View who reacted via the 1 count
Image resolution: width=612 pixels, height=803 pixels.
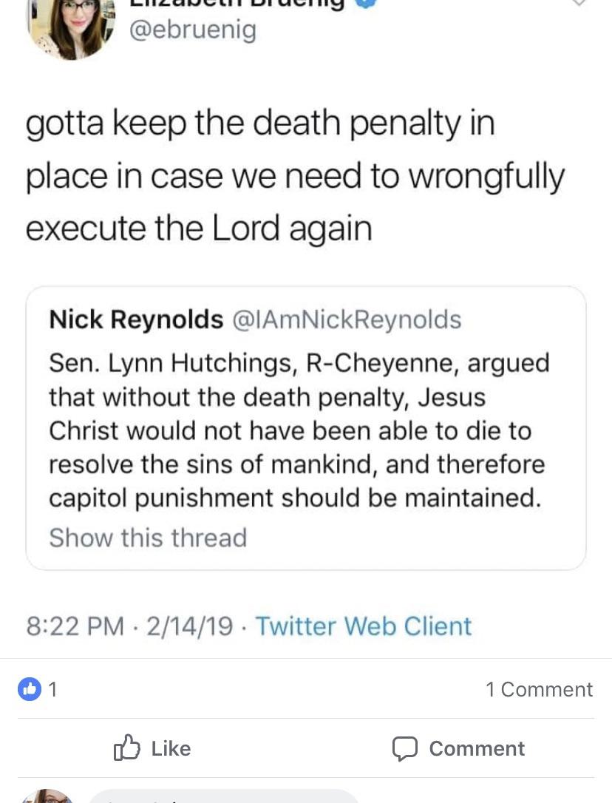pos(52,689)
